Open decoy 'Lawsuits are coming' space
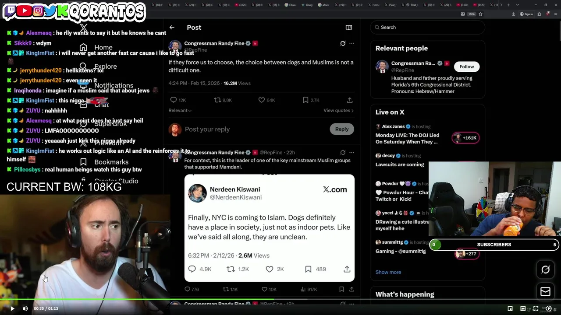Screen dimensions: 561x315 400,164
